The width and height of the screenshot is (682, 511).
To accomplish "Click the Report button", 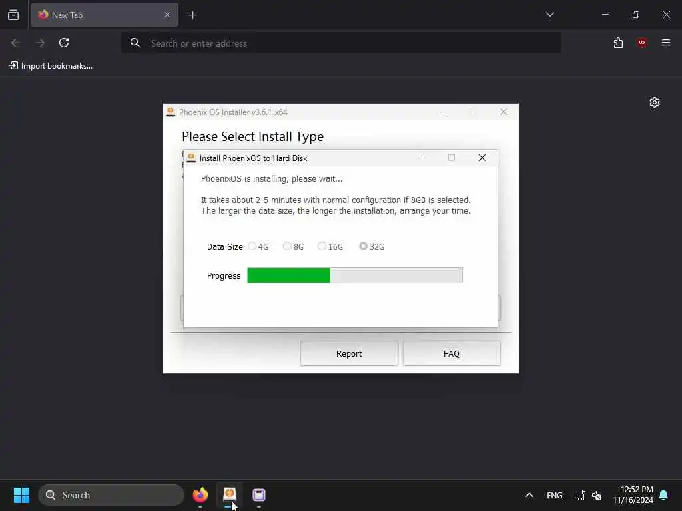I will [x=349, y=353].
